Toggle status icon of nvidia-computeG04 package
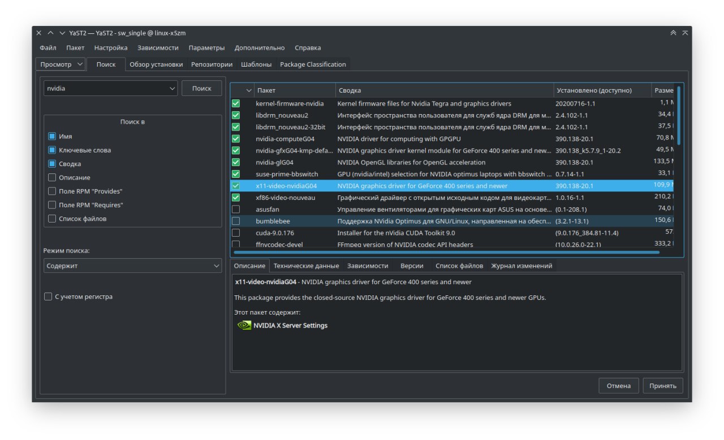 (x=236, y=138)
